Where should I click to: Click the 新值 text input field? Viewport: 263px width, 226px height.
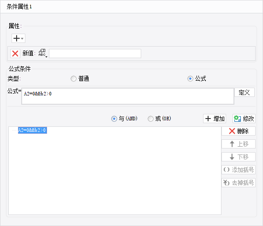95,54
